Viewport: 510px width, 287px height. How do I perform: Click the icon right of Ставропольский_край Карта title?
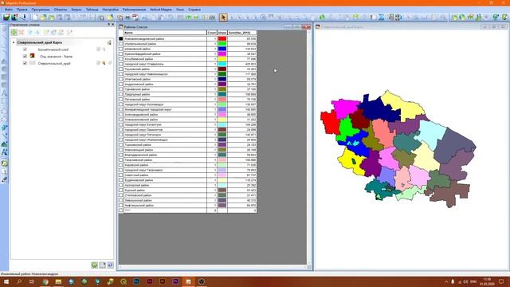(109, 42)
